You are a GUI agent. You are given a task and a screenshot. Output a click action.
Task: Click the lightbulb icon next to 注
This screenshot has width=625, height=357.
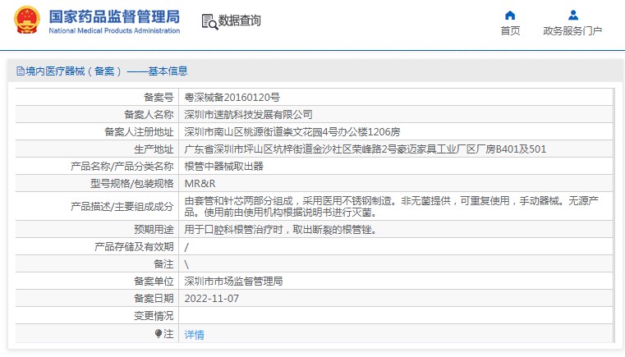(159, 333)
